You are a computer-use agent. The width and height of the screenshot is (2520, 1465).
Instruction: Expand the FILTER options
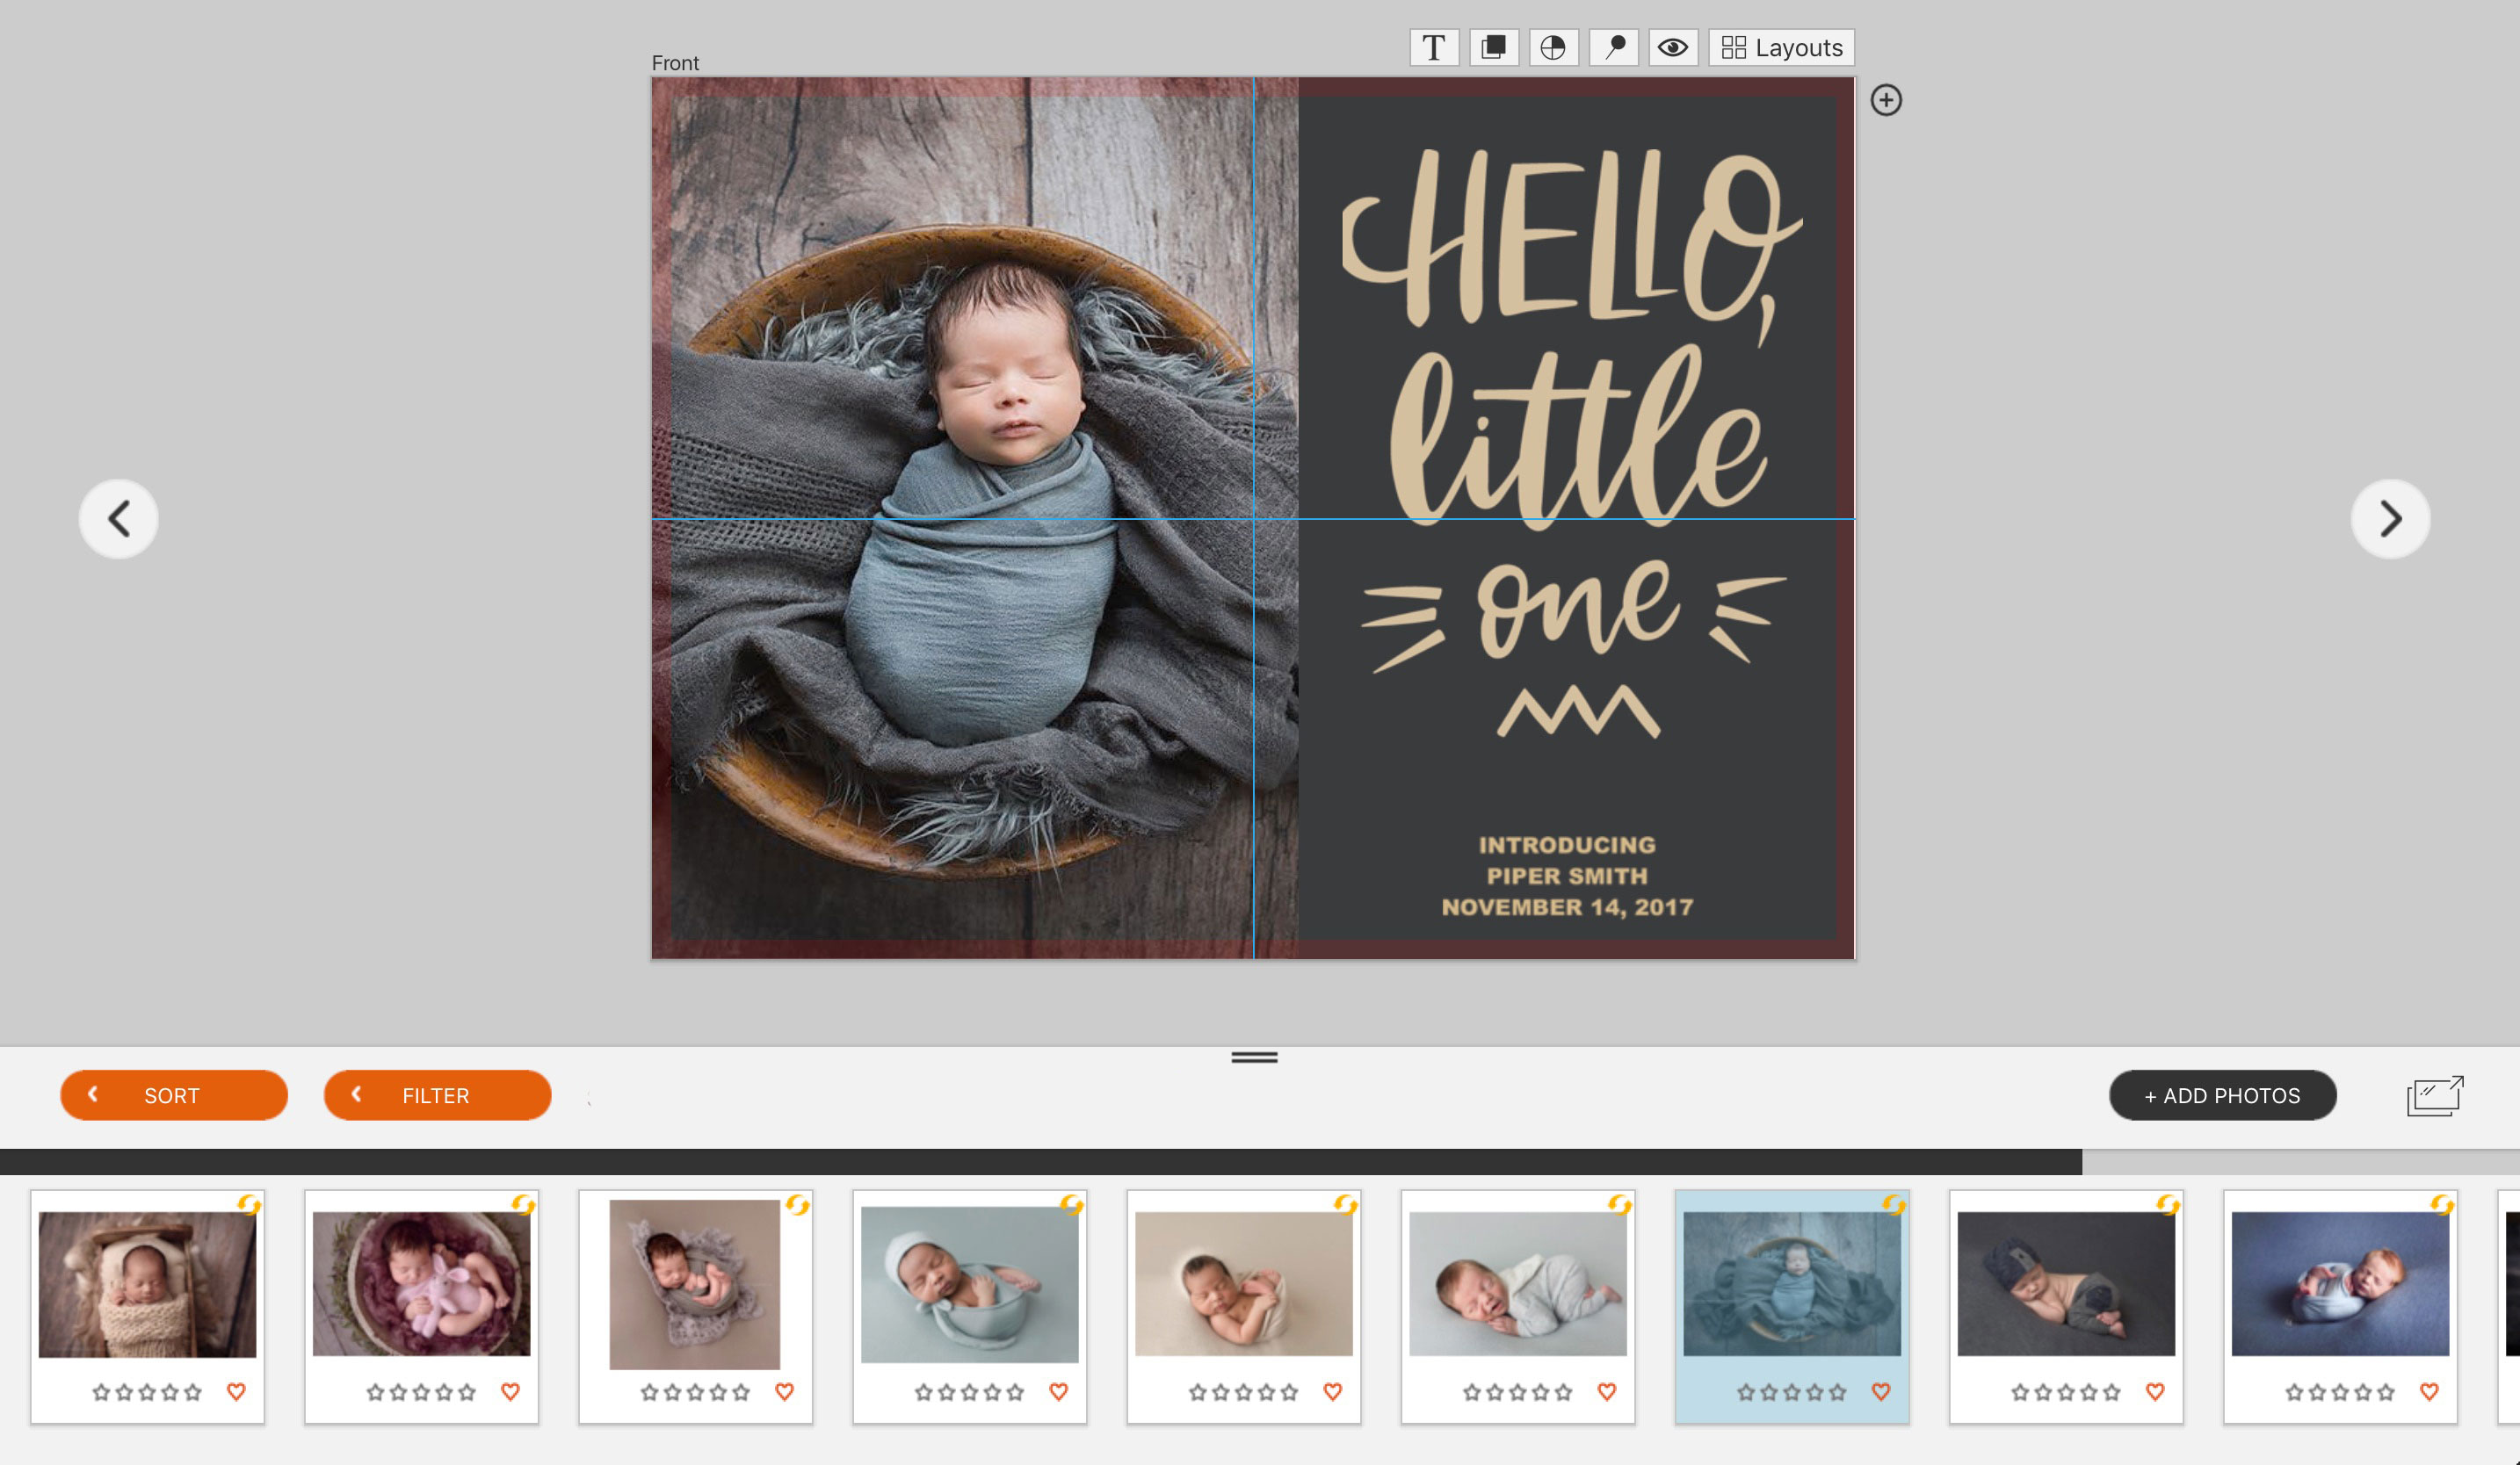[x=437, y=1095]
